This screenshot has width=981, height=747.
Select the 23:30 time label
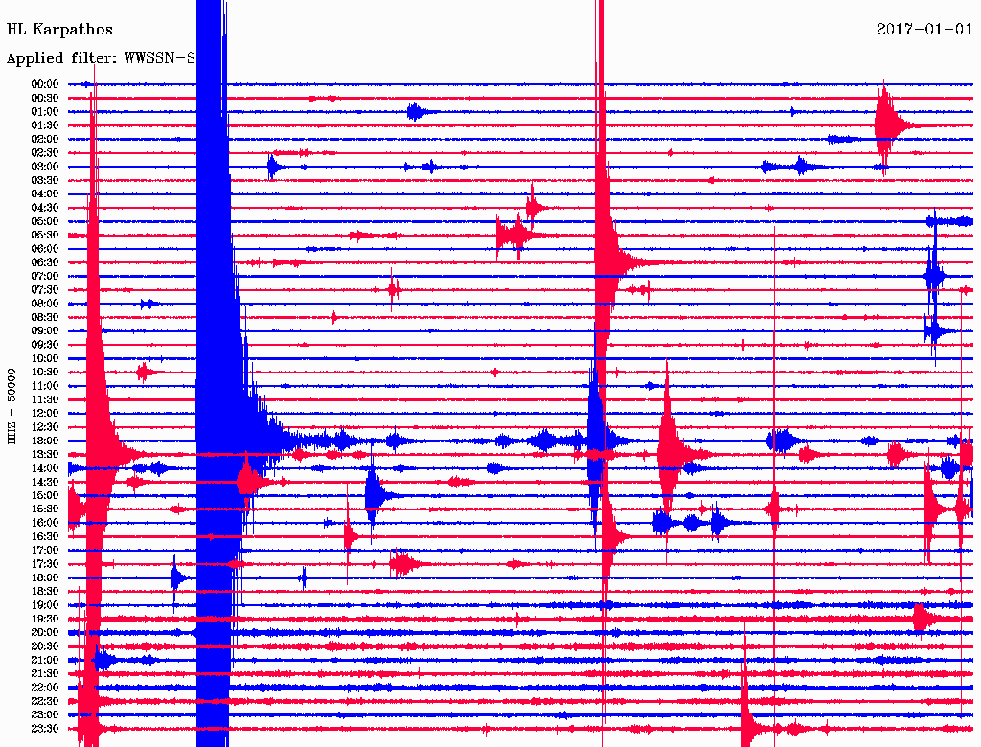coord(45,728)
